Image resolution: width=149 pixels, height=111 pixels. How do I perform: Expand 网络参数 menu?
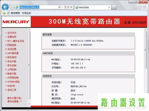(12, 45)
